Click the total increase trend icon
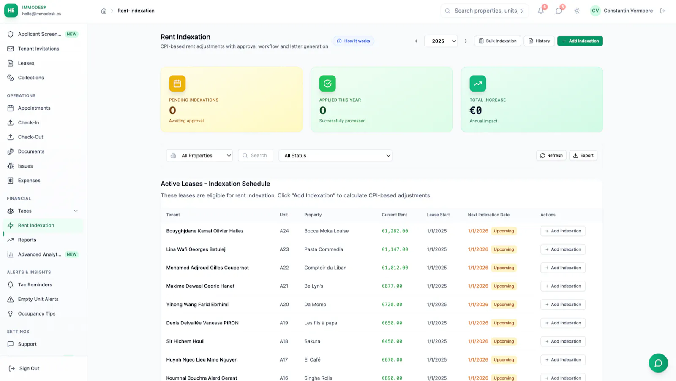Image resolution: width=676 pixels, height=381 pixels. (478, 84)
